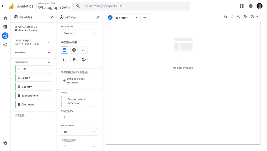The height and width of the screenshot is (151, 267).
Task: Select the Continent dimension
Action: pos(33,105)
